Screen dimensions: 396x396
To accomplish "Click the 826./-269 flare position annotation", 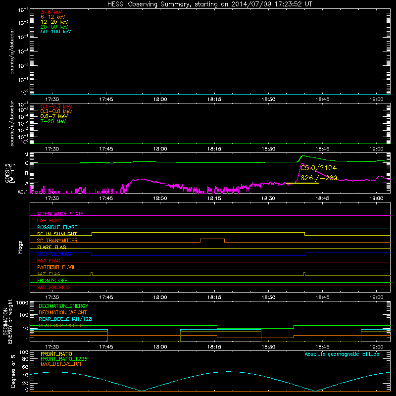I will pyautogui.click(x=319, y=178).
